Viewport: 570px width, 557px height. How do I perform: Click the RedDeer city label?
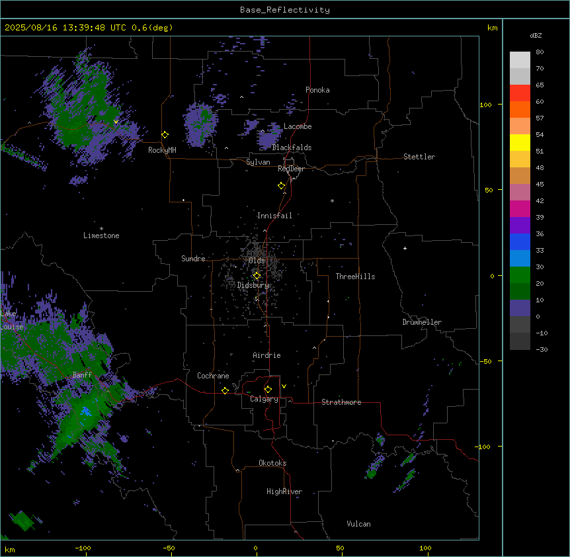[x=291, y=169]
